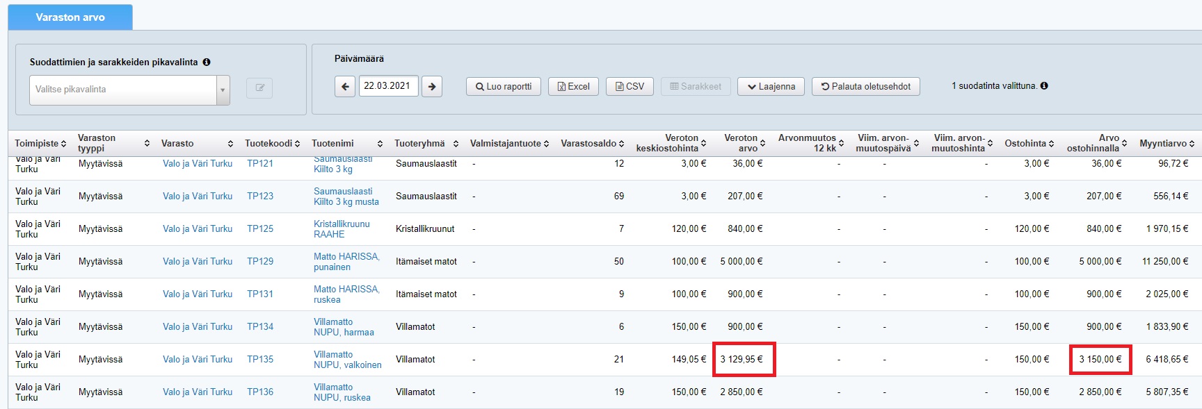Open Villamatto NUPU, valkoinen product link
Viewport: 1202px width, 409px height.
click(x=348, y=360)
